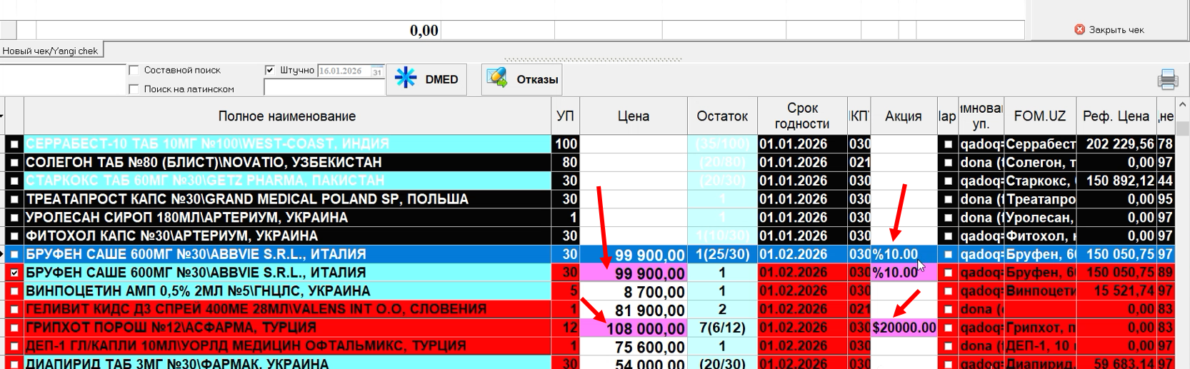Click the Закрыть чек button
This screenshot has height=369, width=1190.
tap(1109, 30)
